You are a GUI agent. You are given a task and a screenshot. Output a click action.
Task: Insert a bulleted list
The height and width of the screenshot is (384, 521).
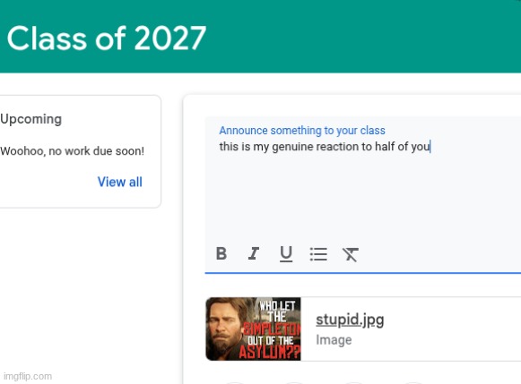[318, 254]
